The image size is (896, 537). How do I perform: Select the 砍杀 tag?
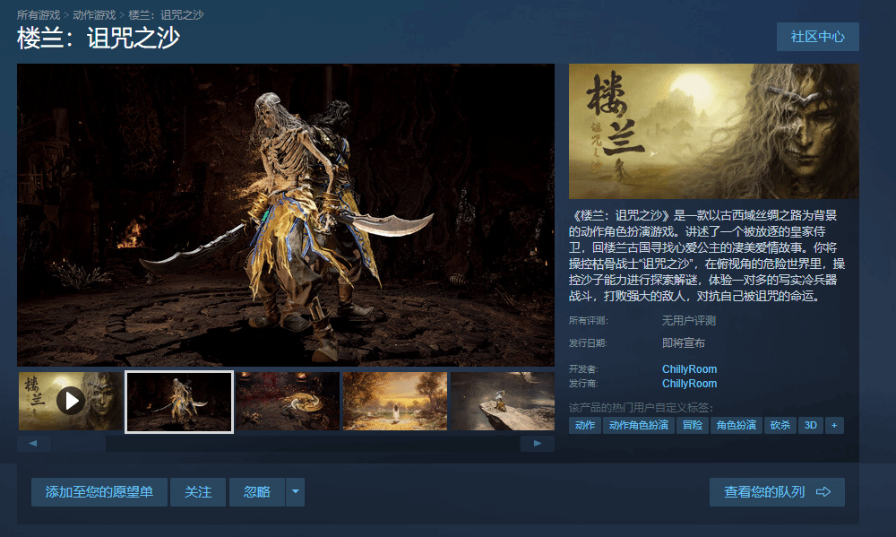780,426
